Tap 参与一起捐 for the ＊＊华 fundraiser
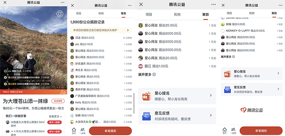Screen dimensions: 285x136 pos(55,131)
